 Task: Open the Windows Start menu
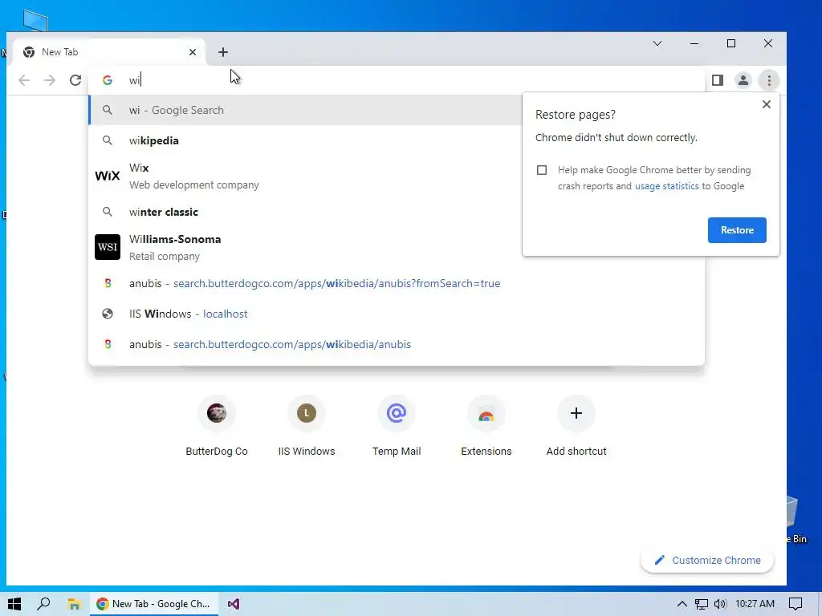14,604
